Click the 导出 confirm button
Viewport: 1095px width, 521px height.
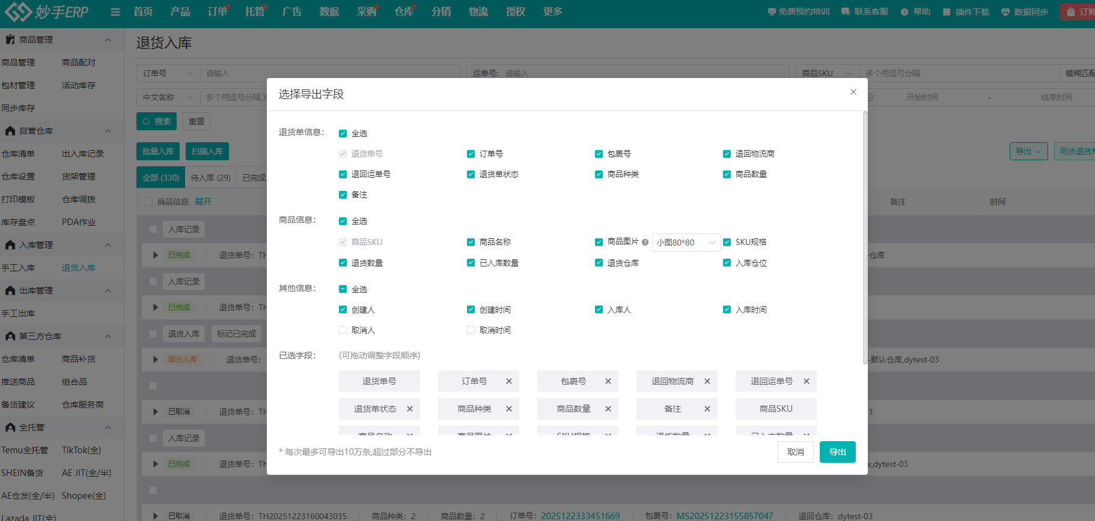click(x=837, y=452)
